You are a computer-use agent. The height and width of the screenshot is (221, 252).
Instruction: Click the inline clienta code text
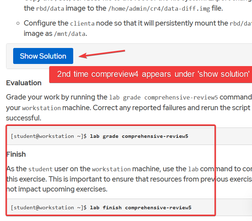click(x=82, y=24)
